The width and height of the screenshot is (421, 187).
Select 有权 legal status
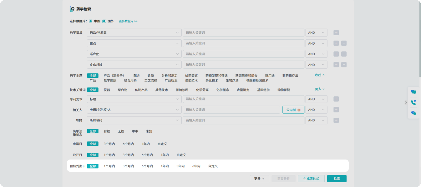(107, 131)
